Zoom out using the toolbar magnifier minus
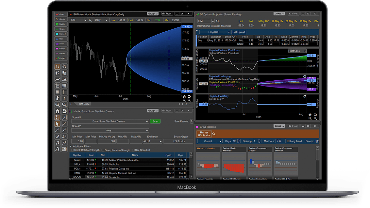The image size is (370, 208). (64, 105)
